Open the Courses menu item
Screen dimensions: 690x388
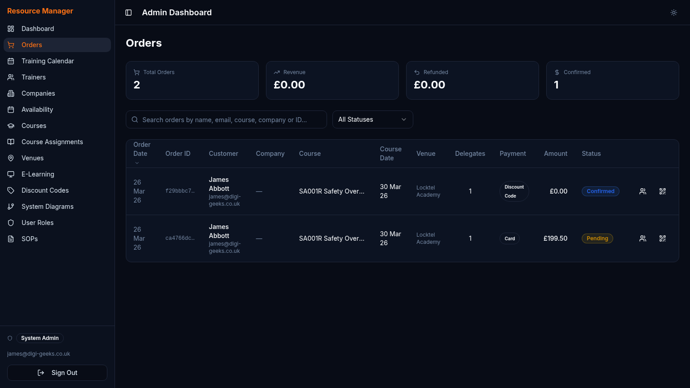tap(57, 126)
